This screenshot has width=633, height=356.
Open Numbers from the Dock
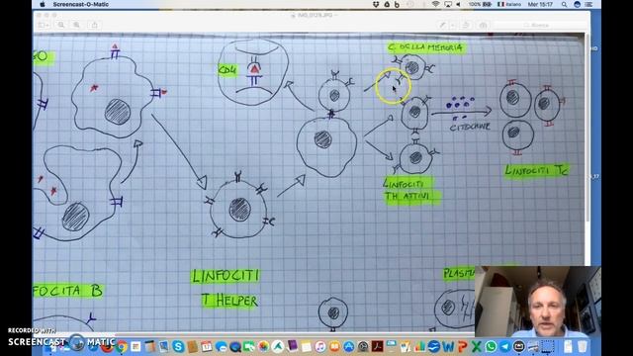click(x=419, y=346)
